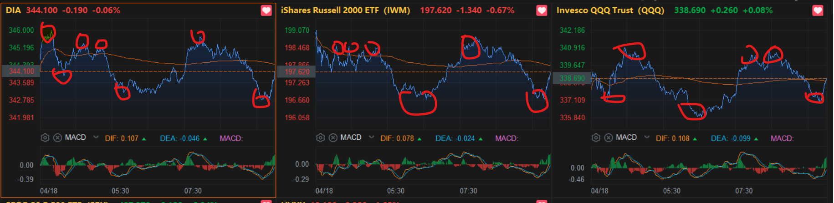Click the current price marker 197.620 on IWM axis

pyautogui.click(x=297, y=72)
